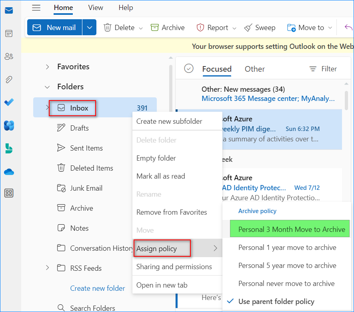Screen dimensions: 354x312
Task: Switch to the Home ribbon tab
Action: [63, 8]
